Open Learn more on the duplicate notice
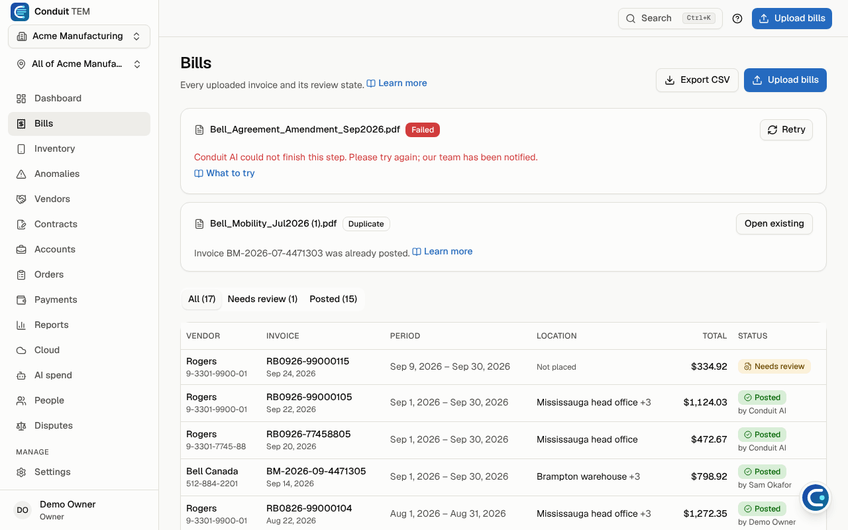 pyautogui.click(x=443, y=252)
